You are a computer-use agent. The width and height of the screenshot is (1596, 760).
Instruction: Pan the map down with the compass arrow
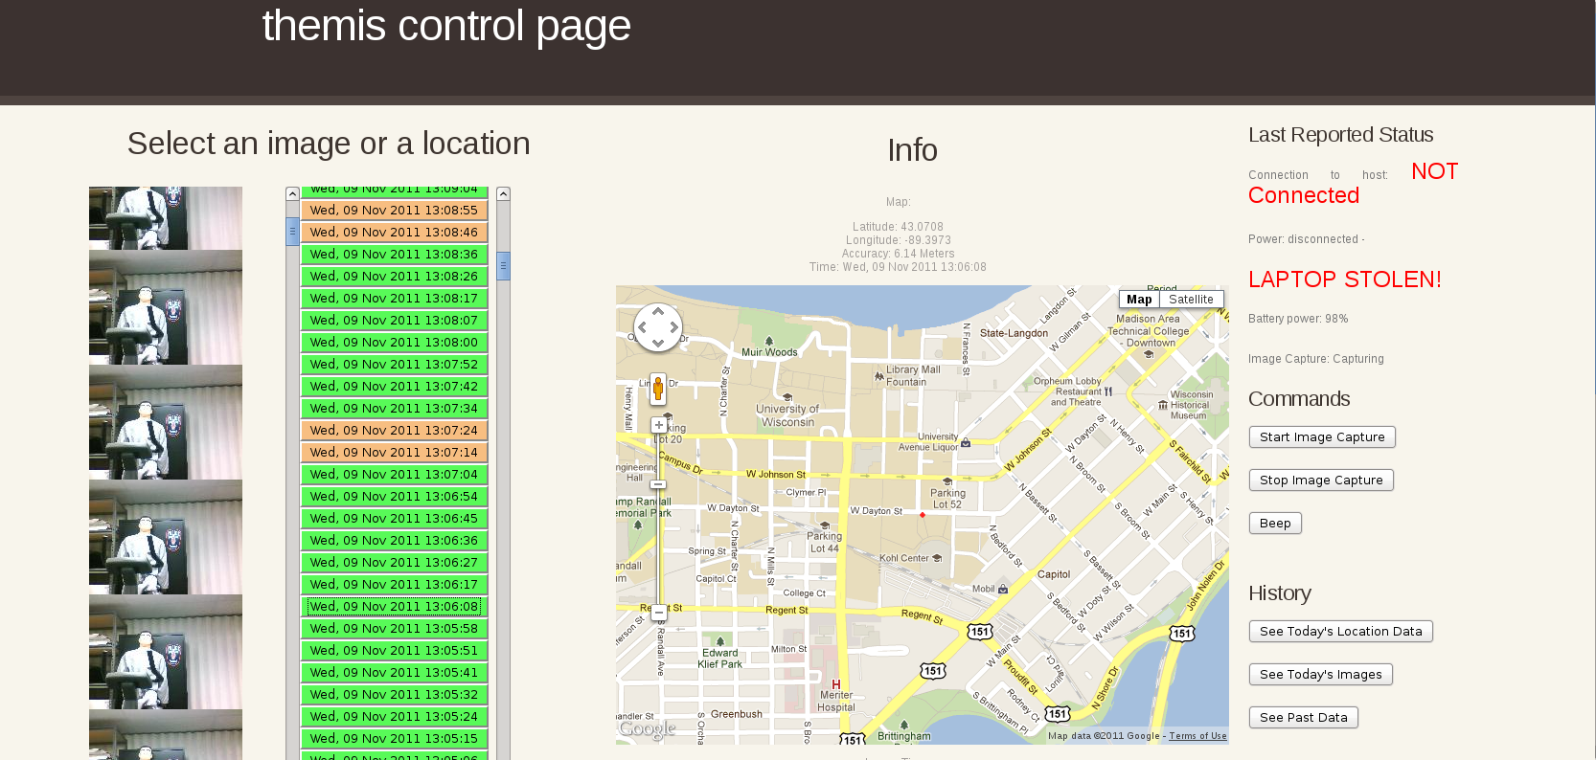click(658, 343)
